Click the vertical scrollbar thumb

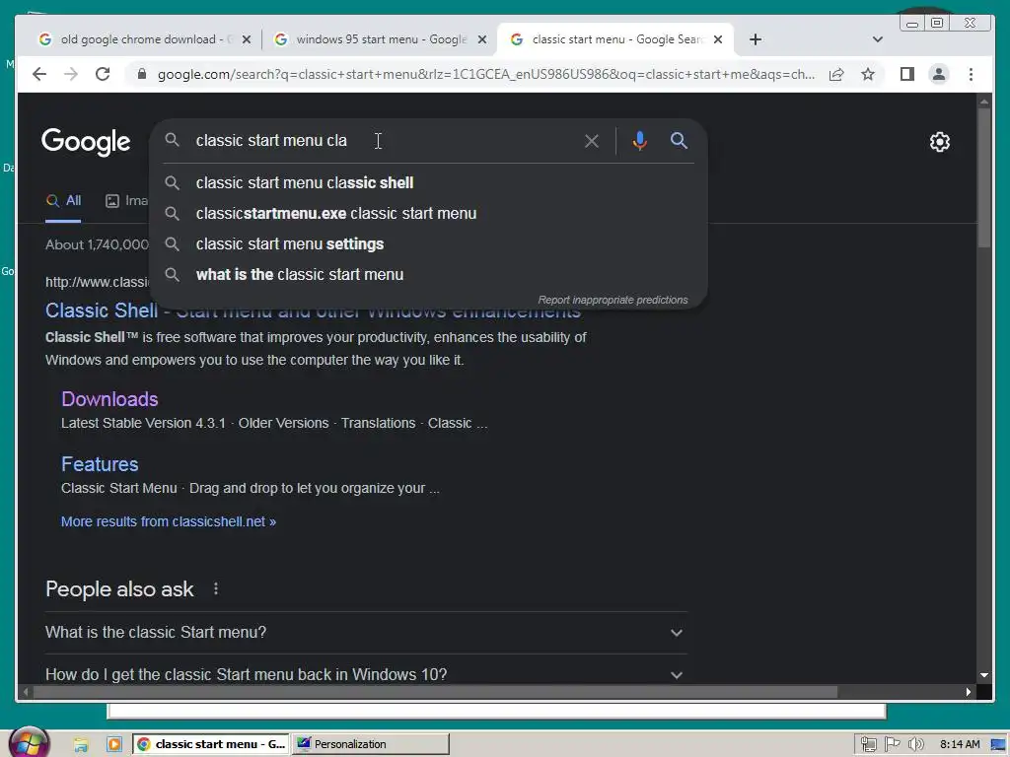[x=983, y=177]
